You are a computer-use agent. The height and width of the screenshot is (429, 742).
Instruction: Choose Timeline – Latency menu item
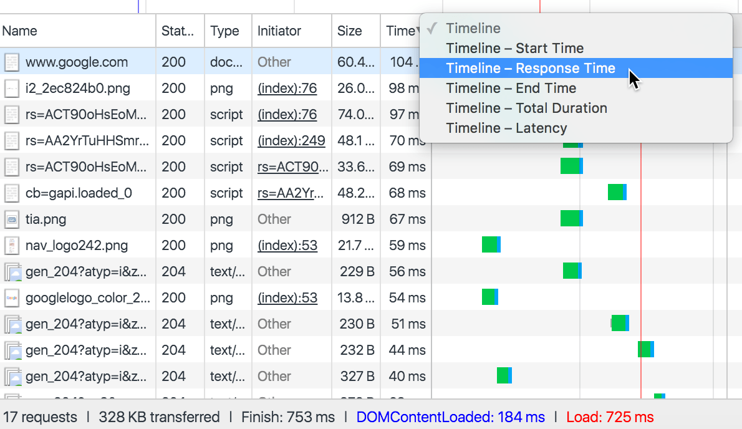[x=506, y=128]
